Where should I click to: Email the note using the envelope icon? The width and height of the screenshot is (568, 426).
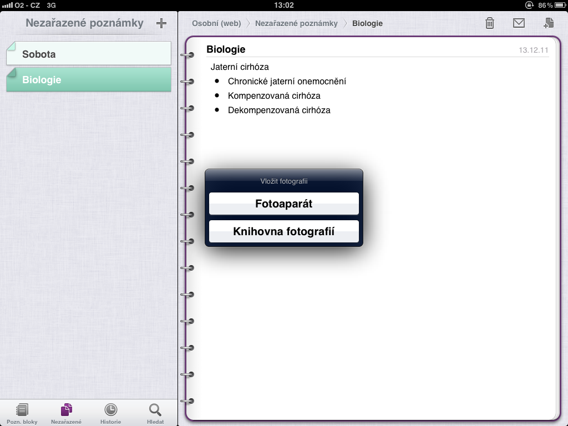(519, 23)
